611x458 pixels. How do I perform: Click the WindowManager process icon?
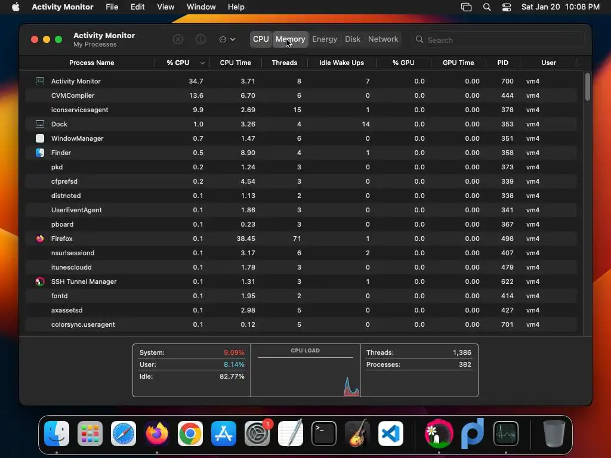(x=40, y=138)
